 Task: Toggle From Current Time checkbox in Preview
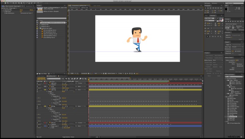[226, 30]
